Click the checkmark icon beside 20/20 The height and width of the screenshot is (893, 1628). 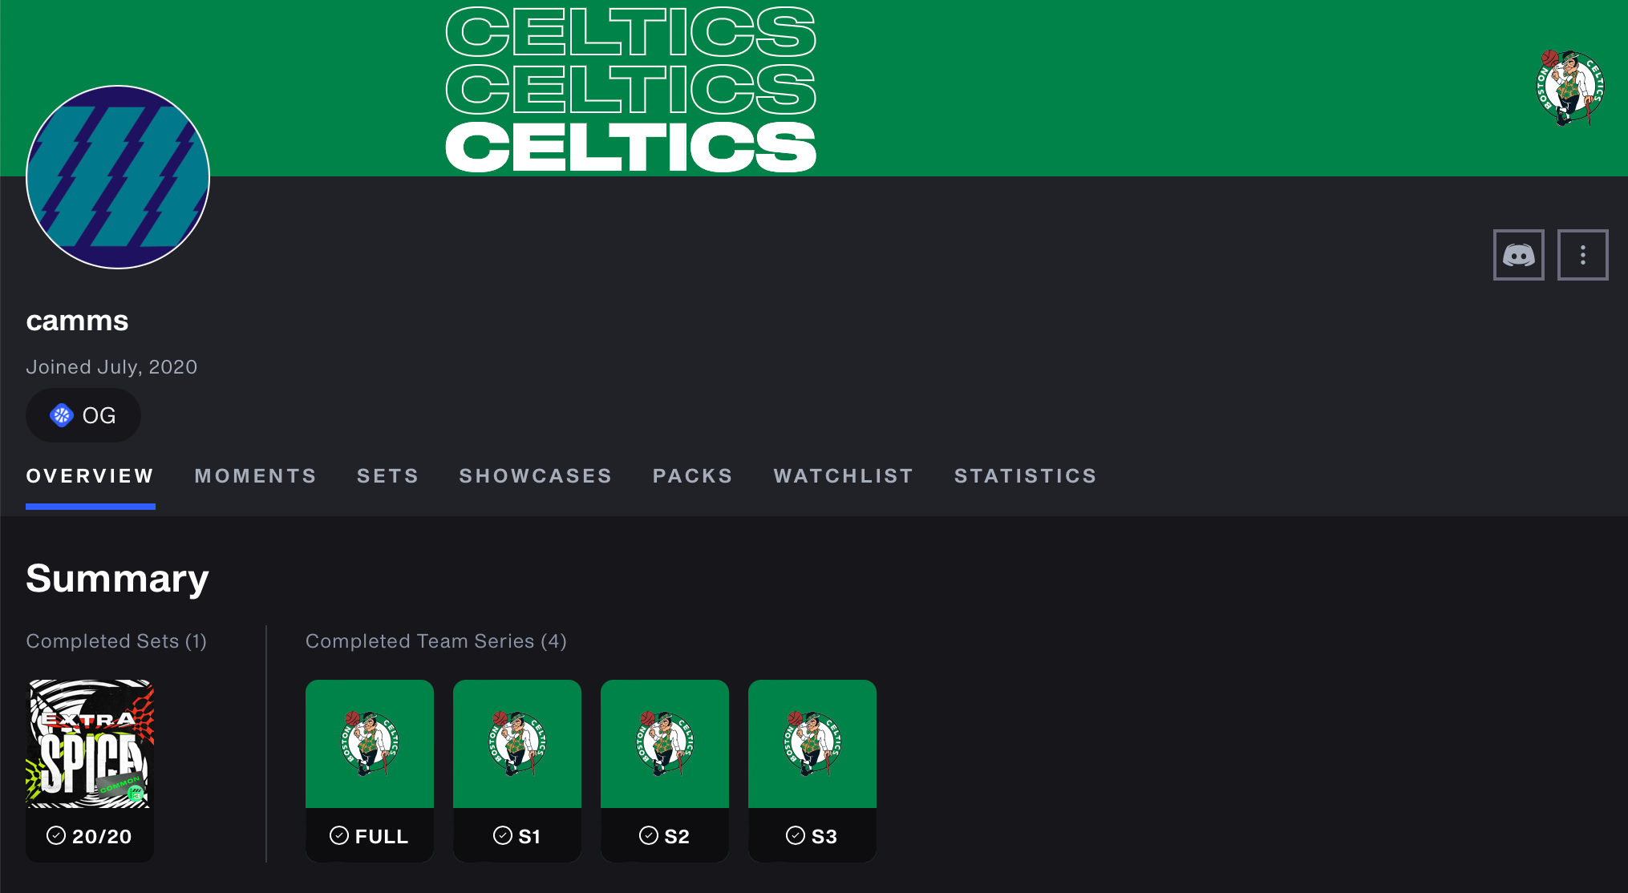tap(56, 835)
